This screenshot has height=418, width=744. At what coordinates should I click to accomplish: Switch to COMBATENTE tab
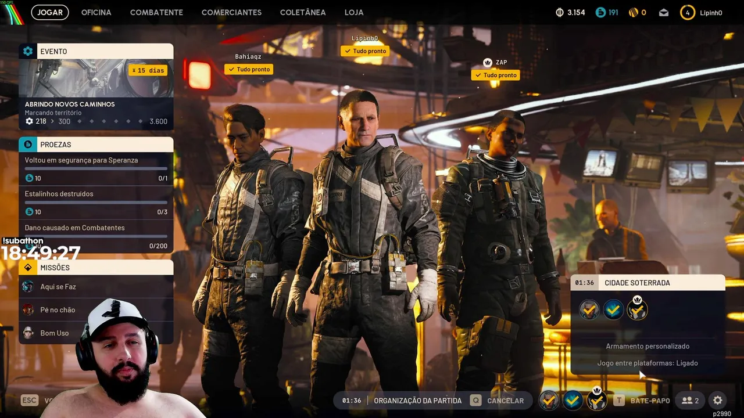(156, 12)
